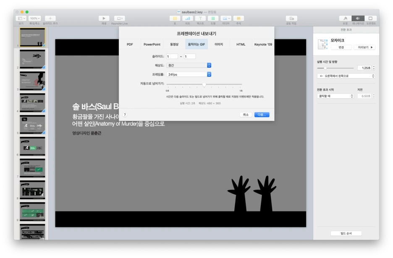Adjust the auto-advance (자동으로 넘어가기) slider

coord(204,85)
